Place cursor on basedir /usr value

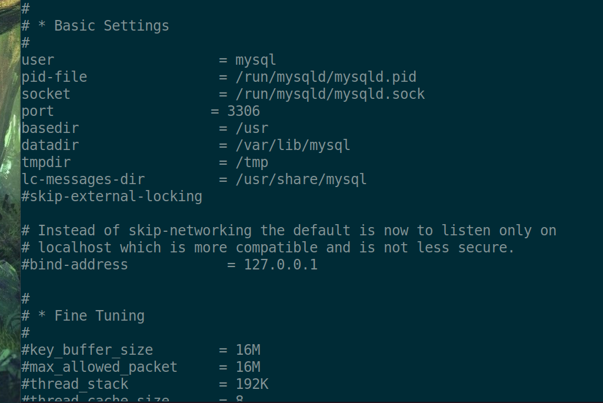252,128
